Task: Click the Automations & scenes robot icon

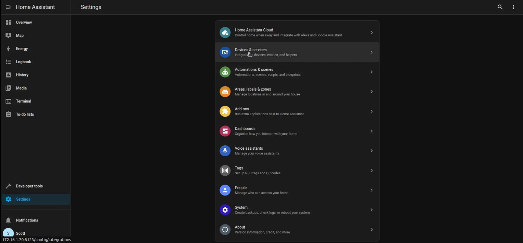Action: (x=225, y=72)
